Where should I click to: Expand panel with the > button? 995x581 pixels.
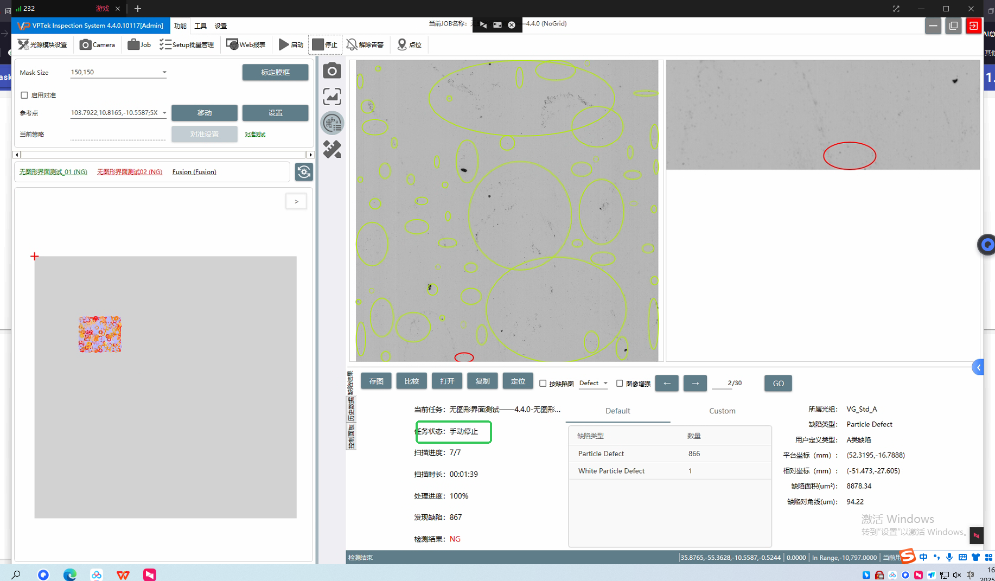296,202
